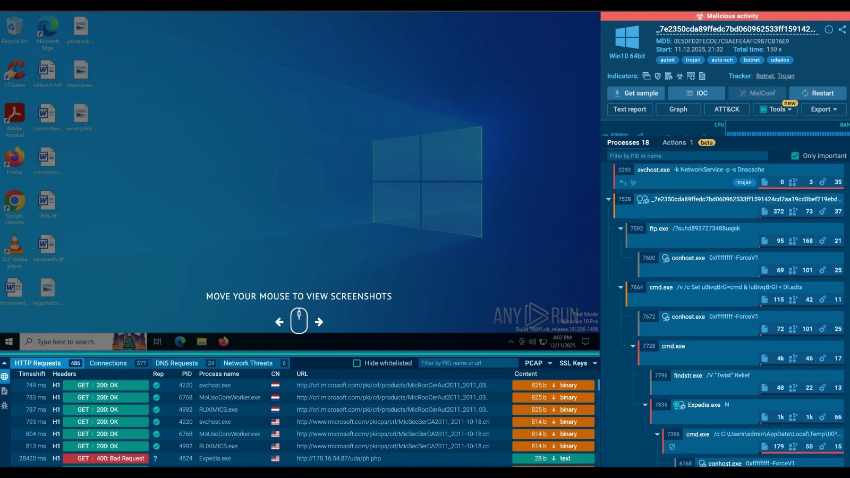Viewport: 850px width, 478px height.
Task: Click the biohazard indicator icon next to Indicators
Action: tap(681, 76)
